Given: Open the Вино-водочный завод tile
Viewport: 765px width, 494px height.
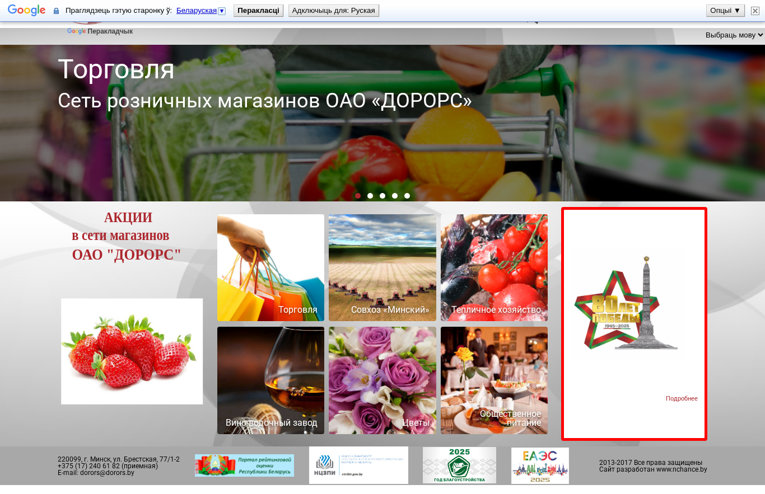Looking at the screenshot, I should pyautogui.click(x=270, y=380).
